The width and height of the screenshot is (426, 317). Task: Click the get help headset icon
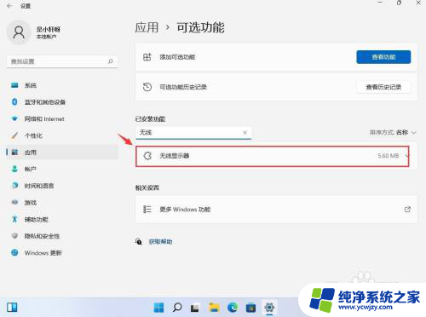point(139,242)
